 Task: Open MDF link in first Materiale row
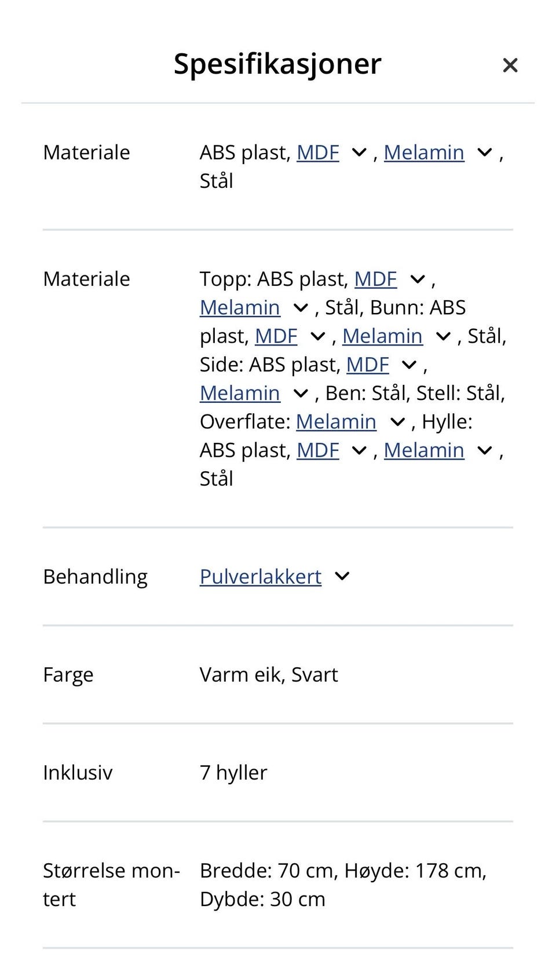pos(318,152)
